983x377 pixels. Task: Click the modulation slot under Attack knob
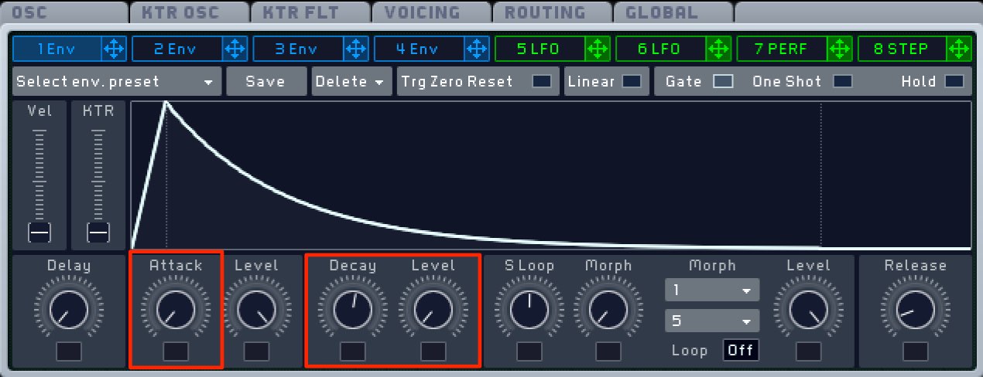pos(176,352)
